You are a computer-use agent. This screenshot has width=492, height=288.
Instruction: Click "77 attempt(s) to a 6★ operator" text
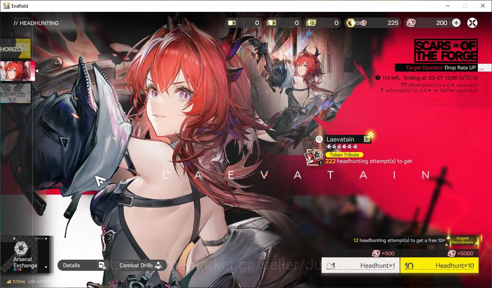point(439,85)
